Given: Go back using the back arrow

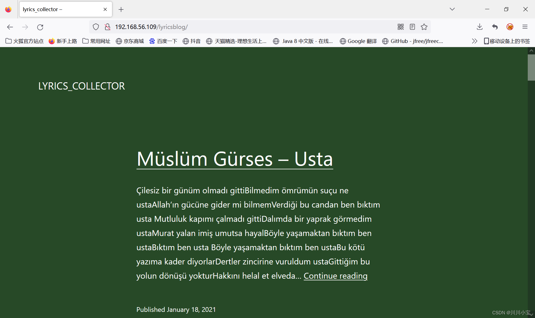Looking at the screenshot, I should click(x=10, y=27).
